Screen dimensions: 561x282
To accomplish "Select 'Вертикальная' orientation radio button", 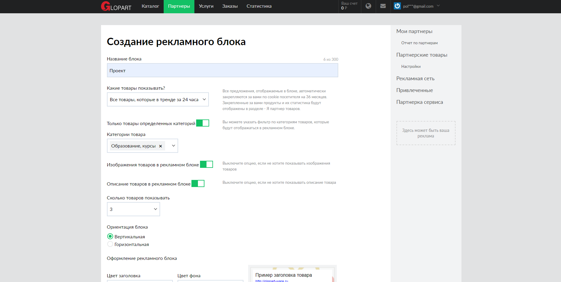I will tap(110, 236).
